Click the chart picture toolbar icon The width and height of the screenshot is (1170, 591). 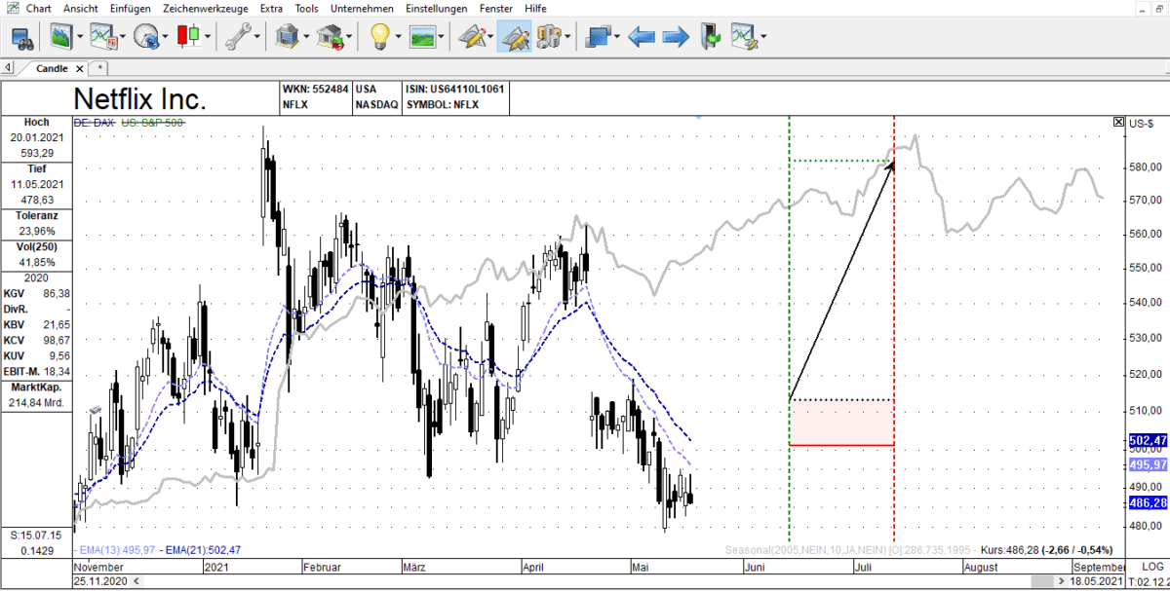point(62,38)
